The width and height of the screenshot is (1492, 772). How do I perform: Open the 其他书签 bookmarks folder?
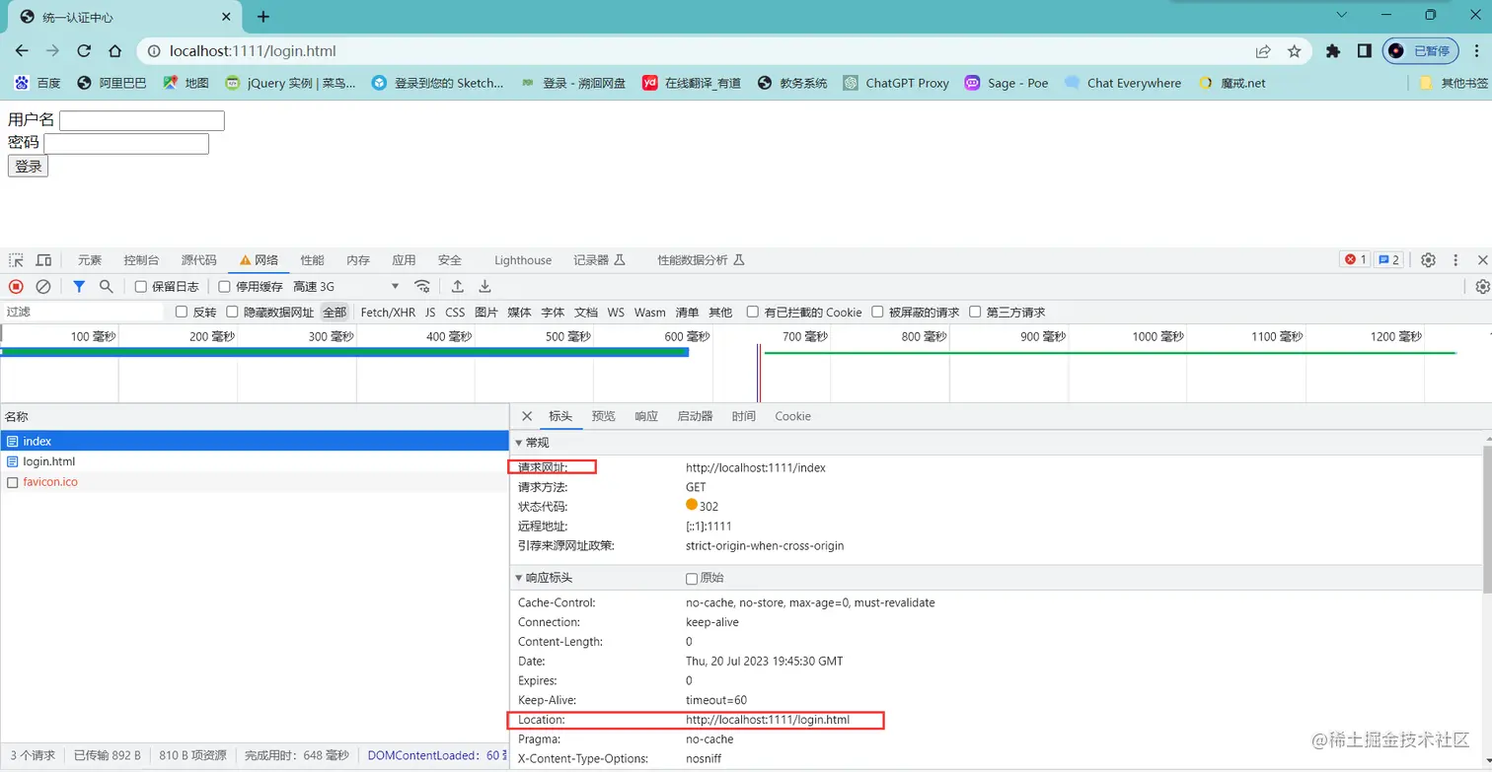pyautogui.click(x=1454, y=83)
